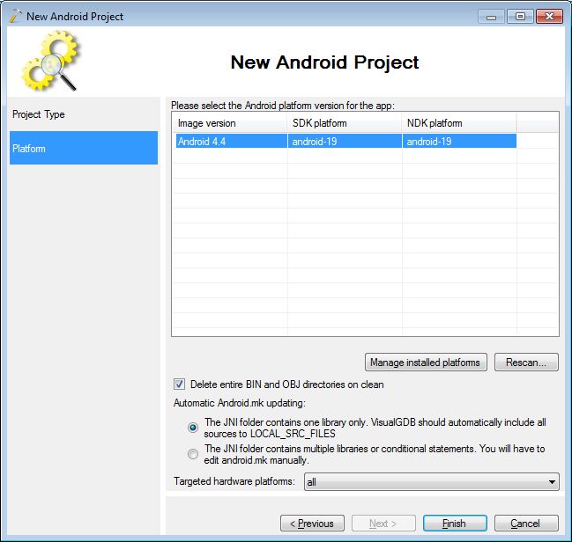Go back with the Previous button
572x542 pixels.
click(312, 524)
